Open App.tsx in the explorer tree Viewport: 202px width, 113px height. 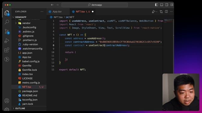[x=27, y=57]
